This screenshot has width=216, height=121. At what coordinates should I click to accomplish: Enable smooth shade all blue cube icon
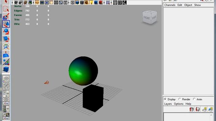pyautogui.click(x=77, y=2)
